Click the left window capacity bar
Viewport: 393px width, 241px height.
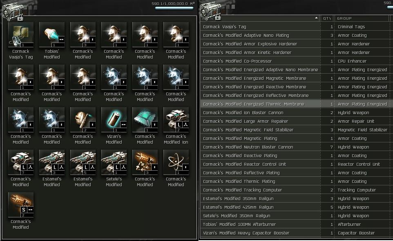pyautogui.click(x=174, y=8)
